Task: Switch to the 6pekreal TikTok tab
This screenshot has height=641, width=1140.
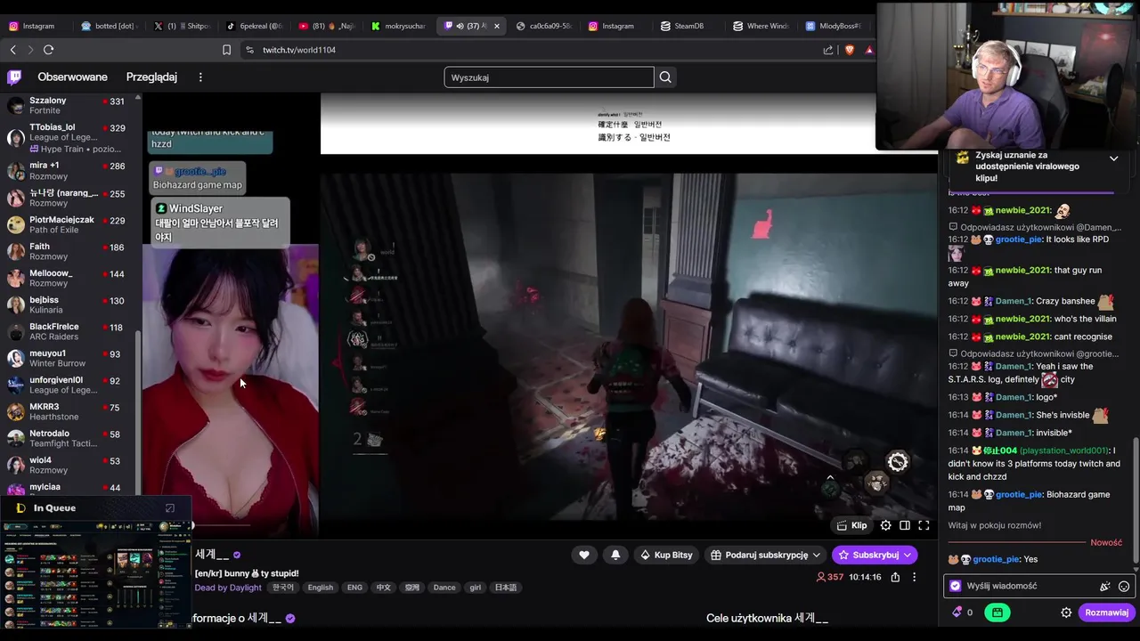Action: pos(254,26)
